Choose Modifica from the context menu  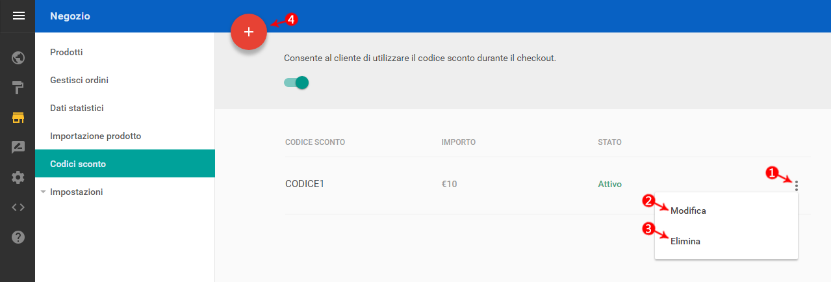coord(688,211)
